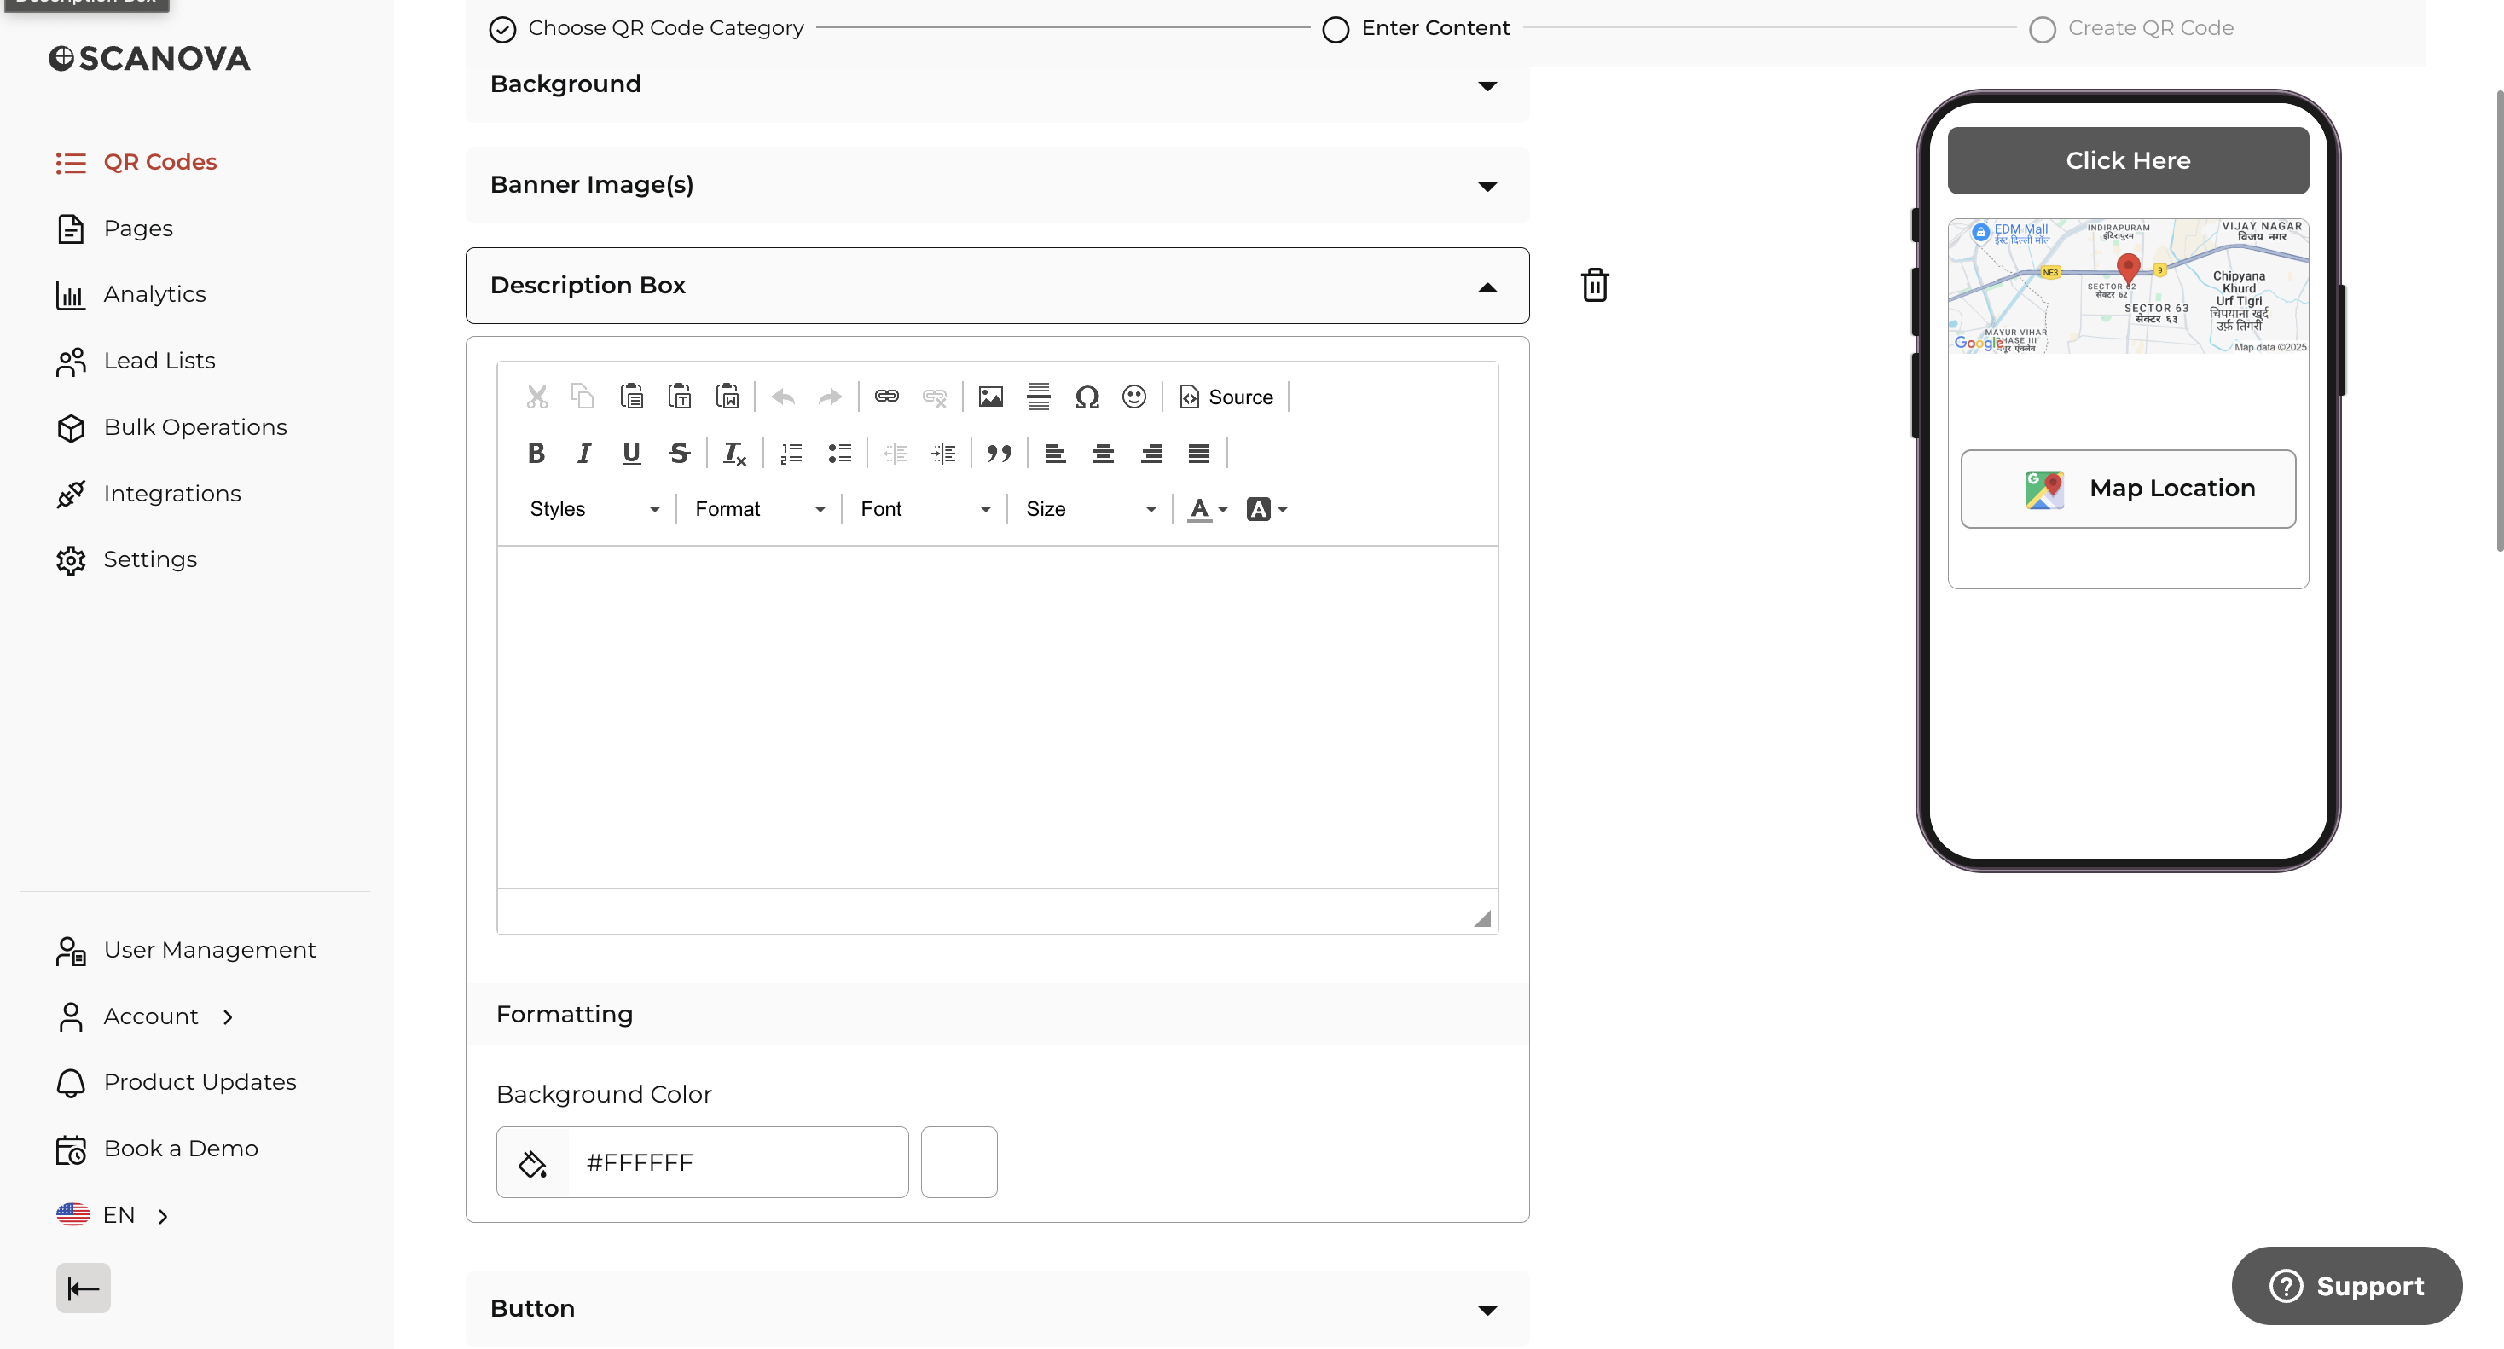
Task: Click the white background color swatch
Action: point(959,1162)
